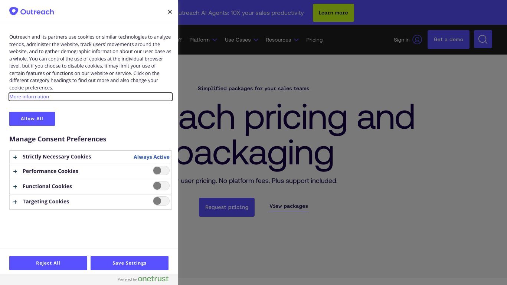This screenshot has height=285, width=507.
Task: Expand Functional Cookies plus icon
Action: [x=15, y=187]
